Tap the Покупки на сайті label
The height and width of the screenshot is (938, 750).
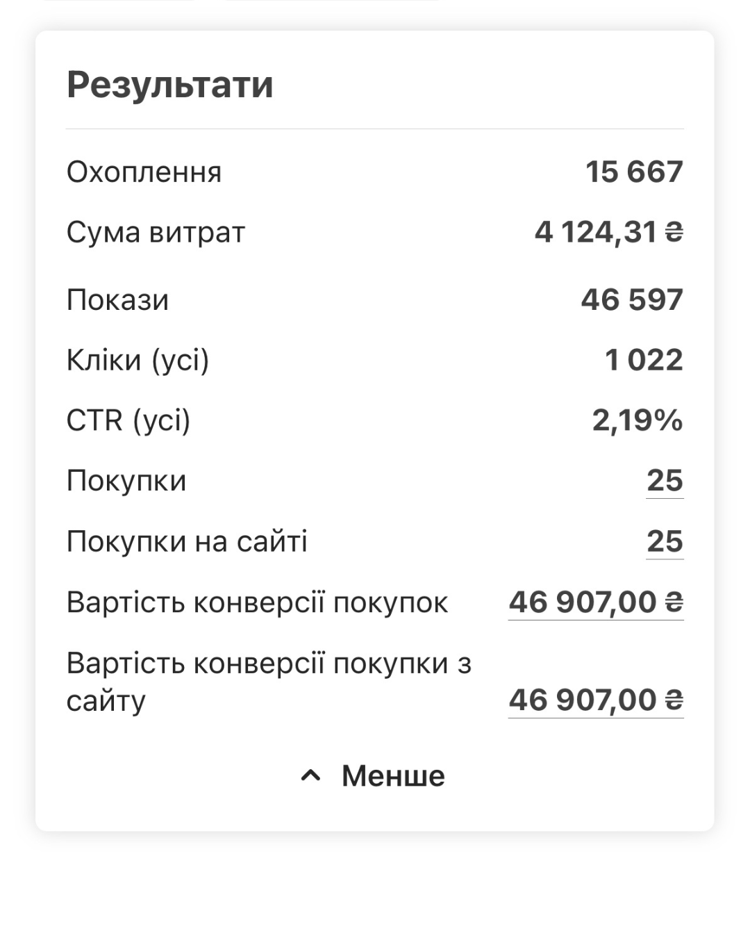click(187, 541)
